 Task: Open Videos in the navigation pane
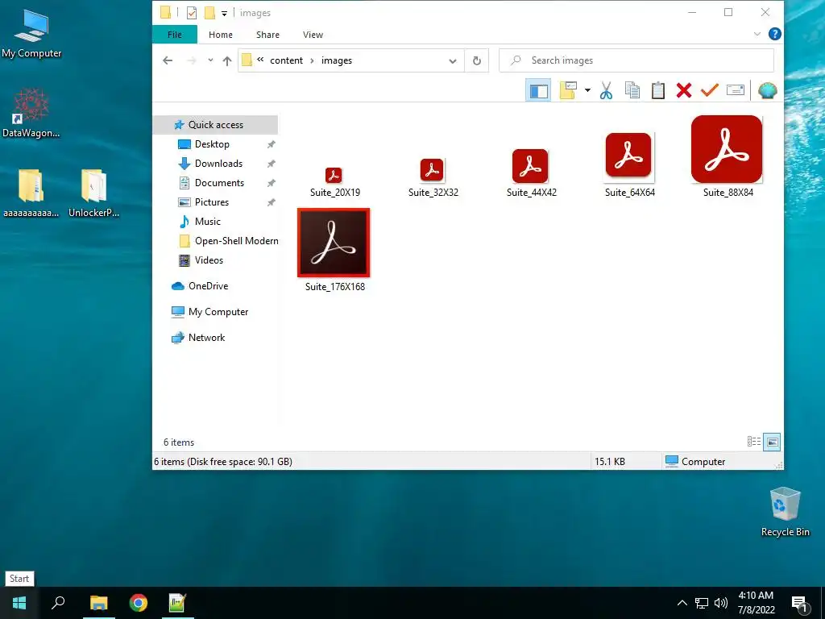pos(209,260)
